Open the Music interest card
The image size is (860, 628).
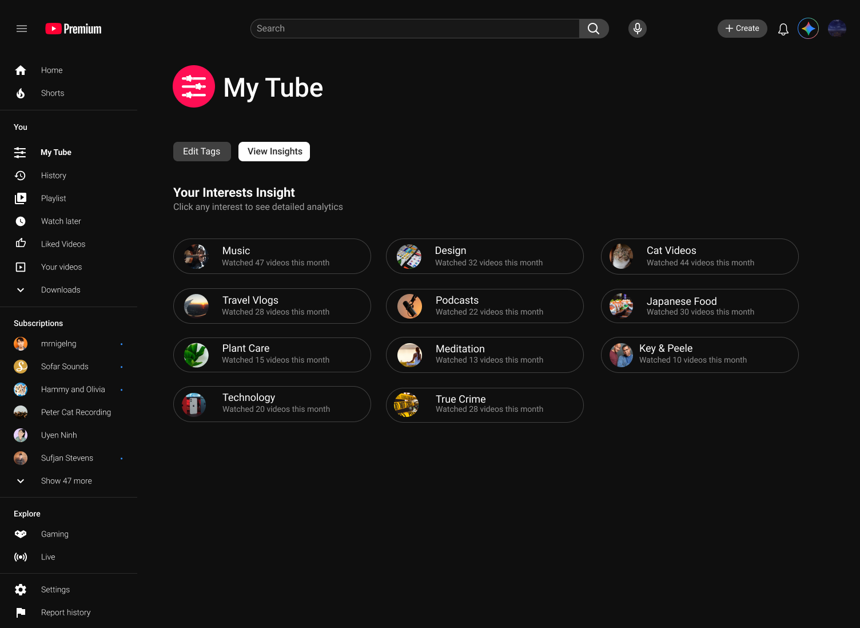272,256
